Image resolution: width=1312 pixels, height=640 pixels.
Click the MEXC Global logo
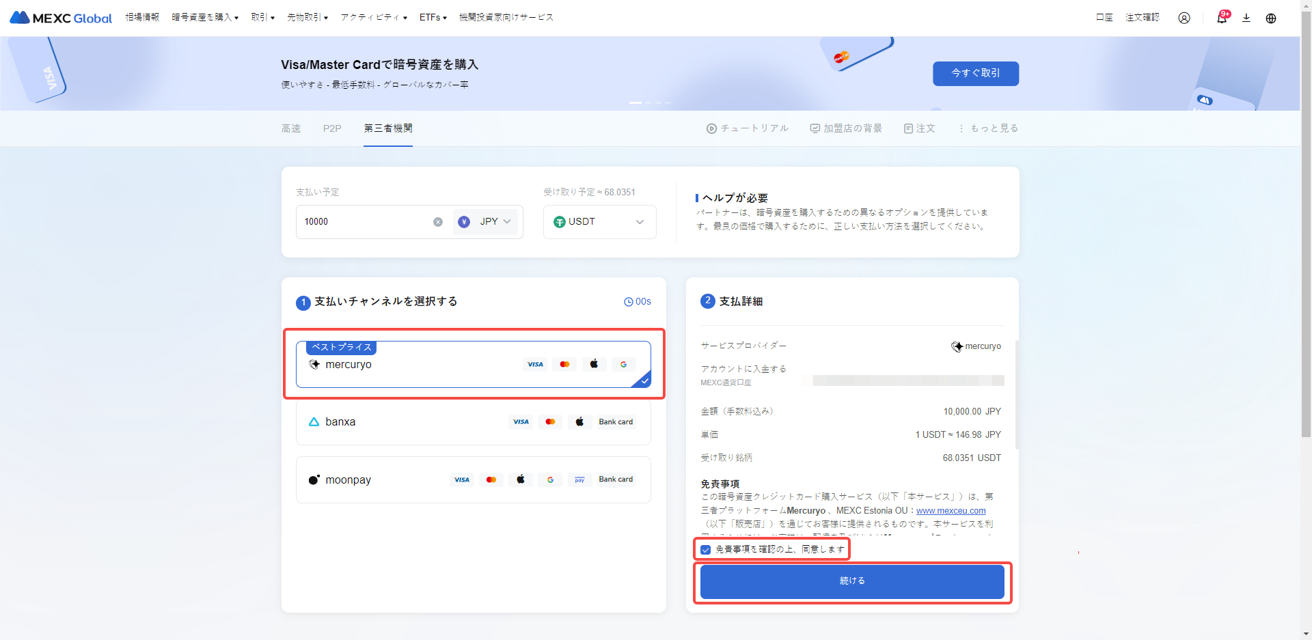tap(61, 18)
